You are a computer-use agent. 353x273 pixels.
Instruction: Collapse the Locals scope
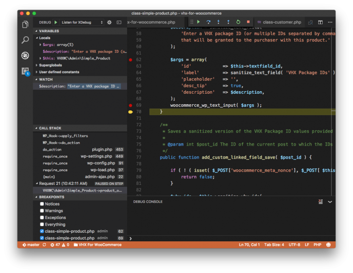(x=37, y=38)
